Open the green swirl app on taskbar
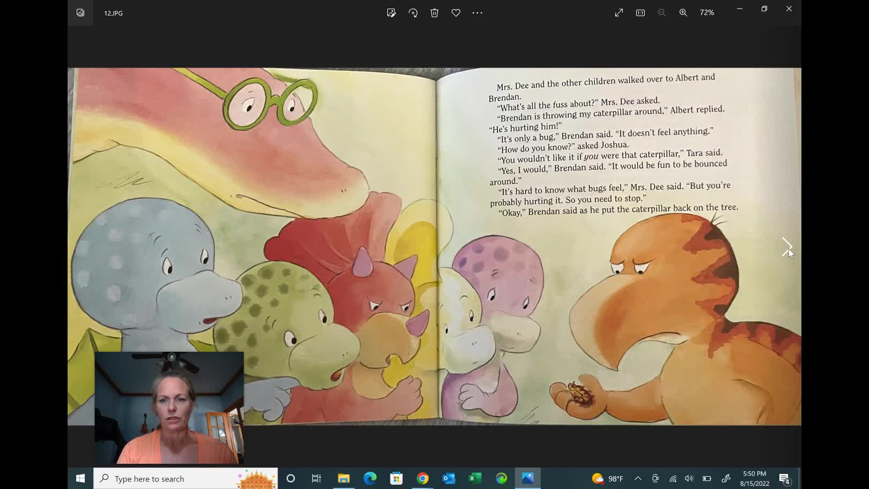The width and height of the screenshot is (869, 489). [502, 478]
